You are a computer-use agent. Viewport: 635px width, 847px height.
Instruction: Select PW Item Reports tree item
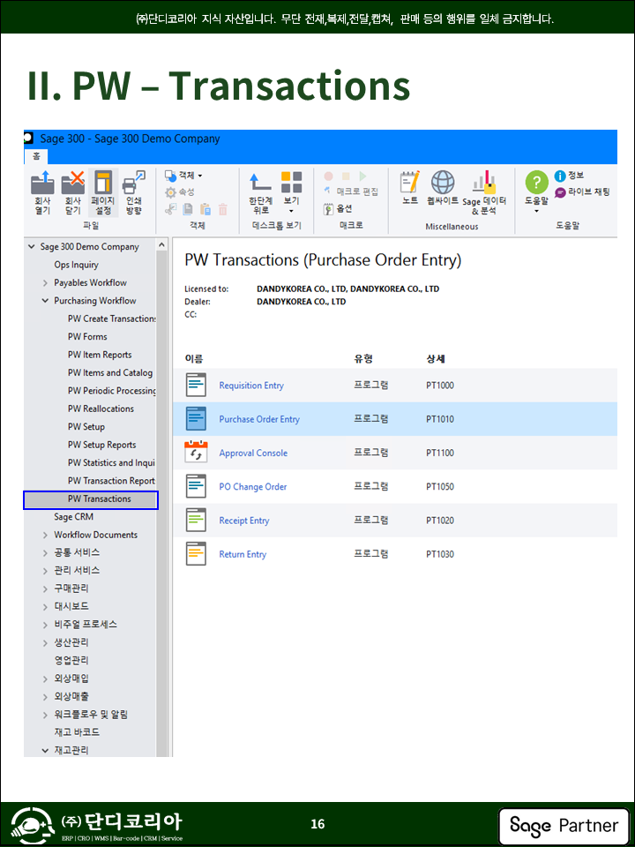click(100, 355)
